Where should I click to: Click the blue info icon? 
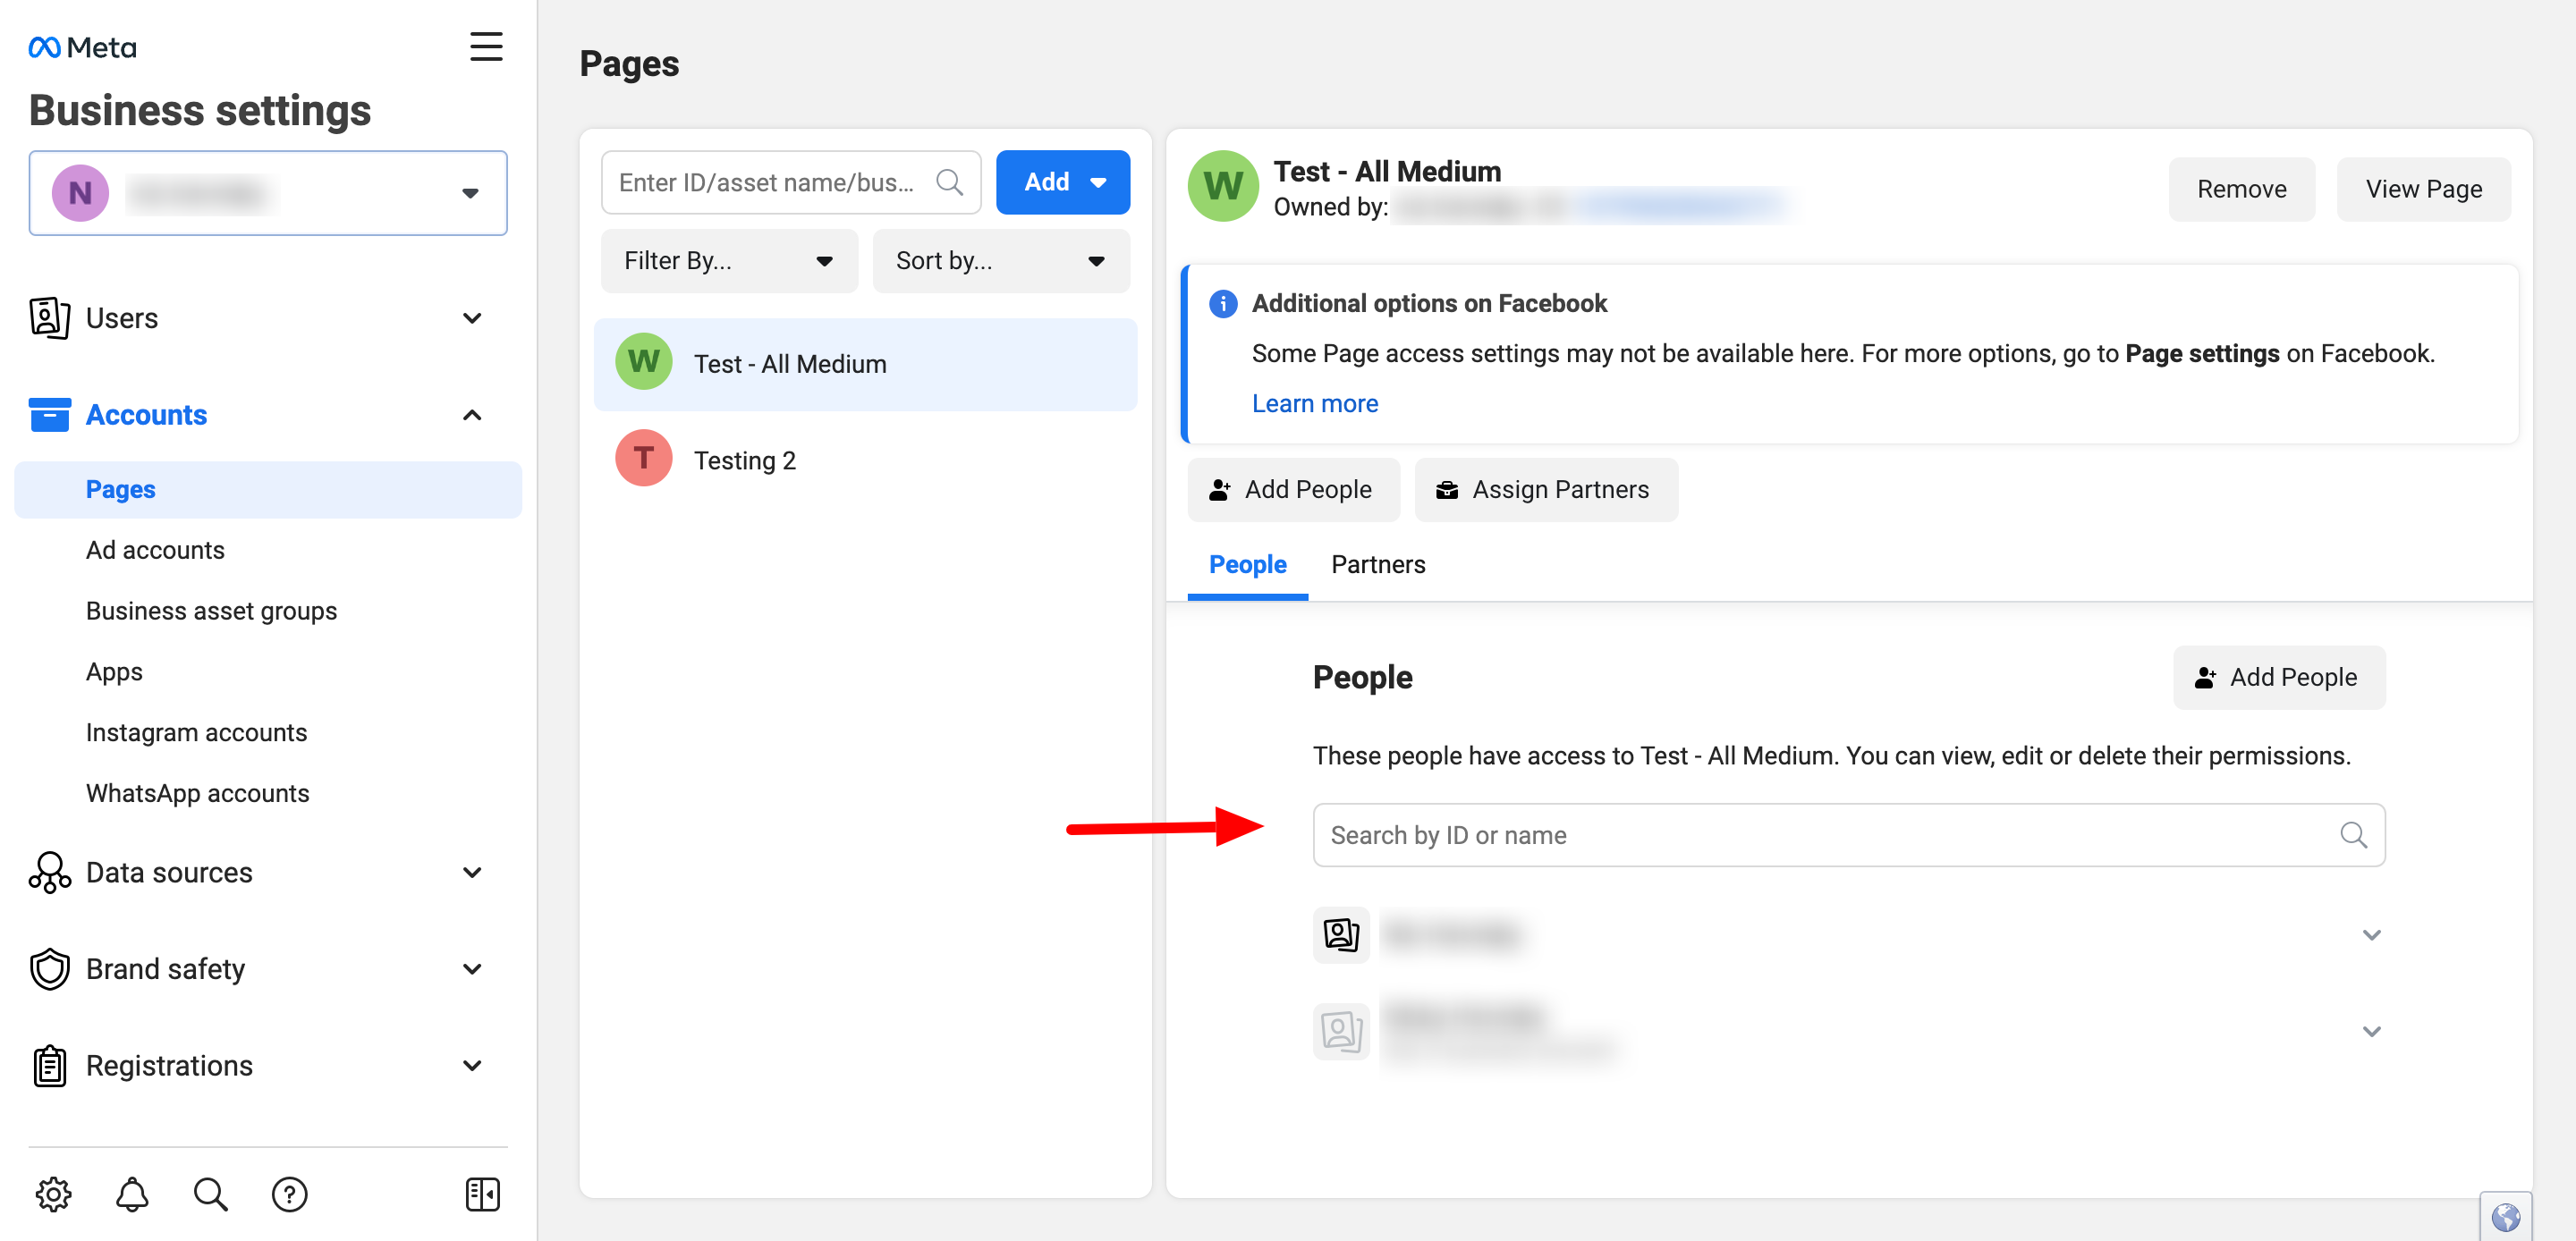[1222, 303]
